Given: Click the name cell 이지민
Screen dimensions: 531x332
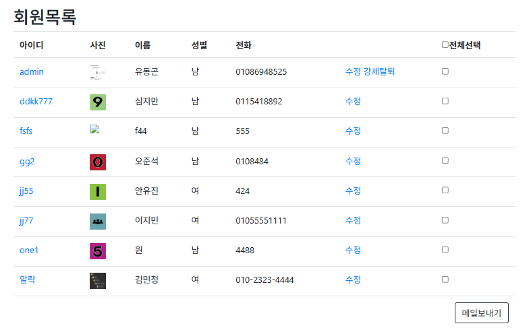Looking at the screenshot, I should (146, 220).
